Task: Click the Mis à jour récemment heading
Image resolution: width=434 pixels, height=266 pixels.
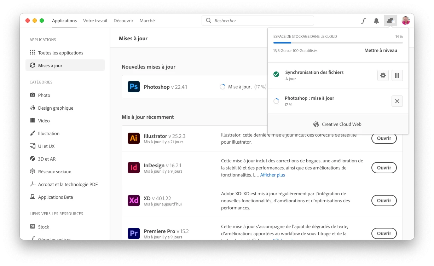Action: coord(148,117)
